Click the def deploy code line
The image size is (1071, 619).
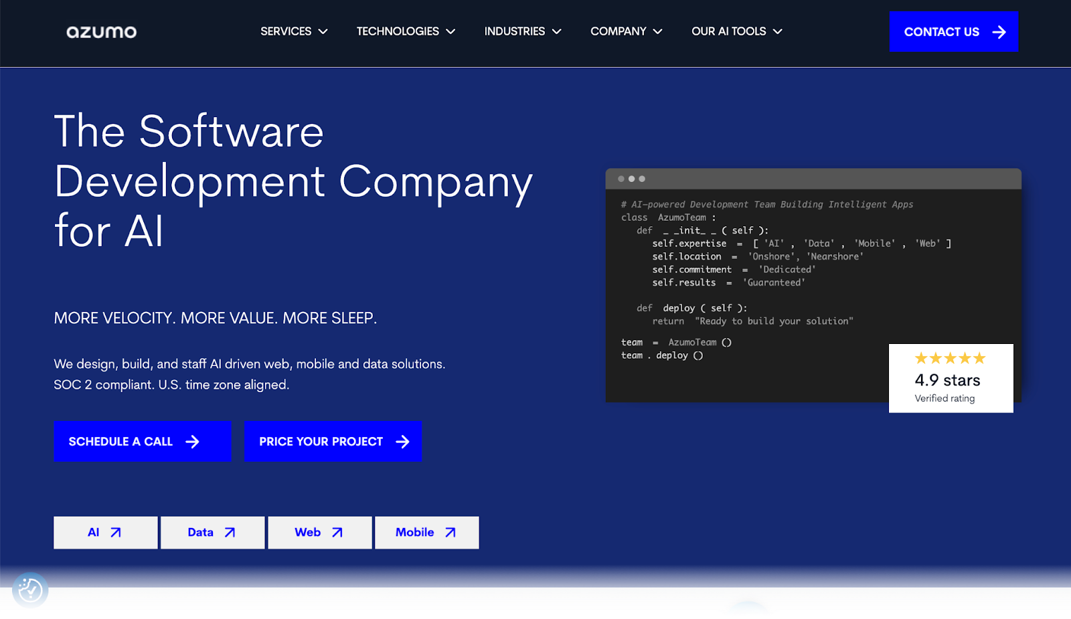coord(691,308)
